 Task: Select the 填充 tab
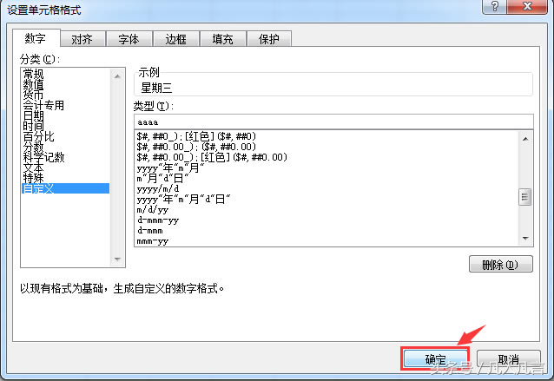point(222,39)
